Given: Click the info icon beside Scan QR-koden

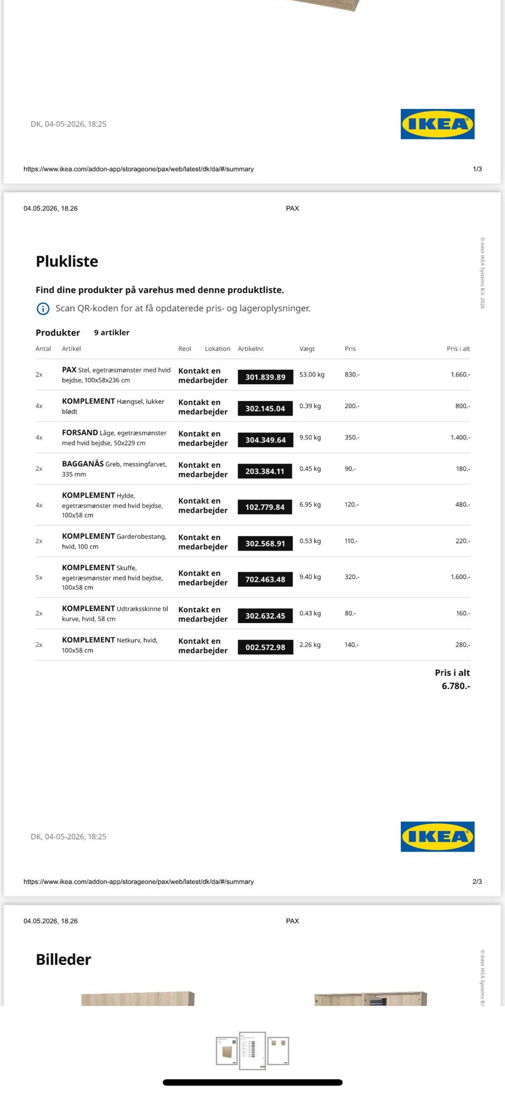Looking at the screenshot, I should click(x=43, y=309).
